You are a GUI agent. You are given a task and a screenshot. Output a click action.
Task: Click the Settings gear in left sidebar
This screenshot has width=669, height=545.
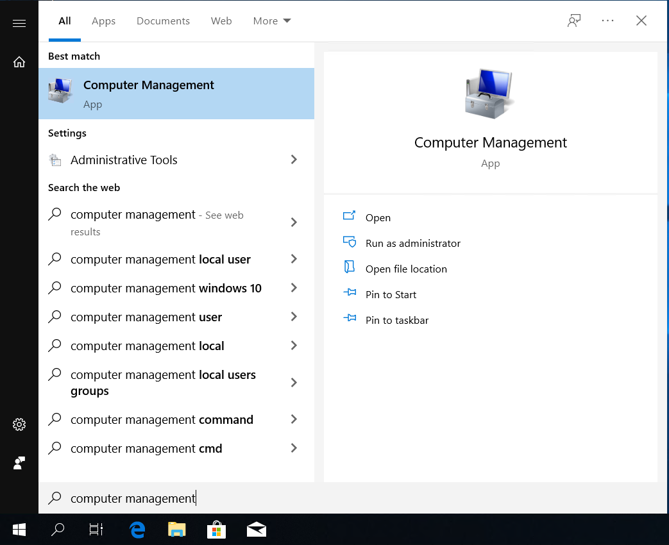19,424
